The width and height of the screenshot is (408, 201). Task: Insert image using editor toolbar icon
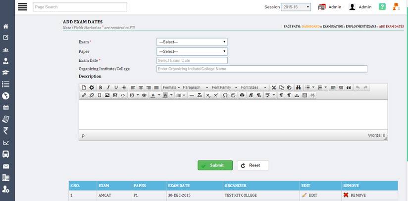107,95
